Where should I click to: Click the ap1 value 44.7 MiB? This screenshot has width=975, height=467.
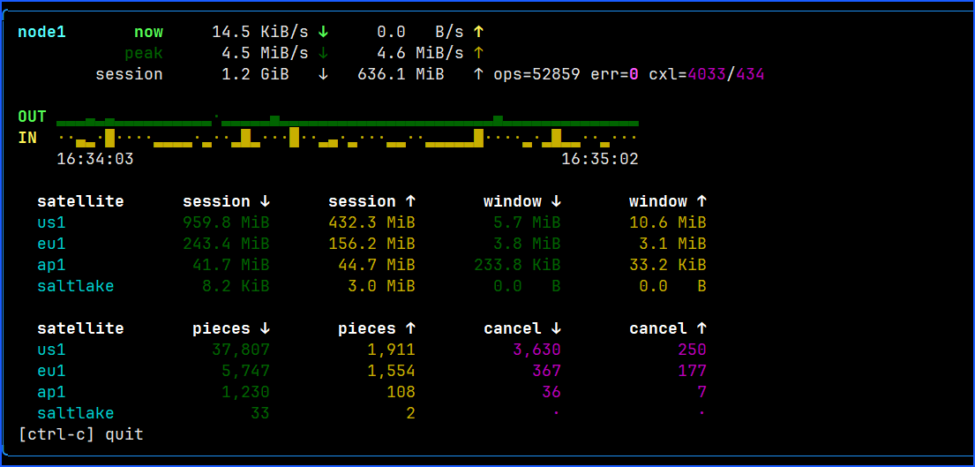pyautogui.click(x=377, y=265)
